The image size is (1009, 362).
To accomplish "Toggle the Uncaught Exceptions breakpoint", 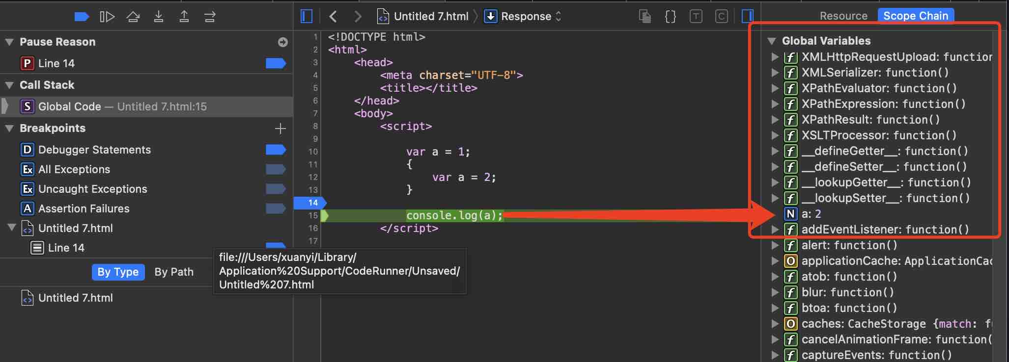I will click(x=276, y=189).
